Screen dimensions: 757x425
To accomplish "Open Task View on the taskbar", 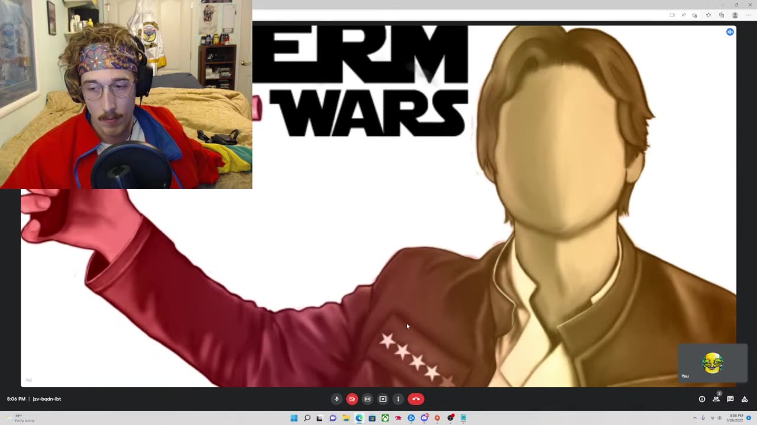I will (319, 418).
